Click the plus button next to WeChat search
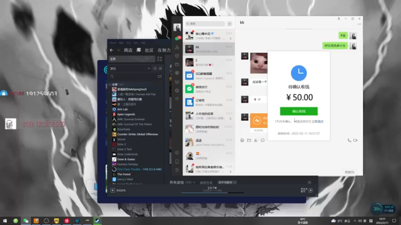The width and height of the screenshot is (401, 225). click(x=230, y=23)
